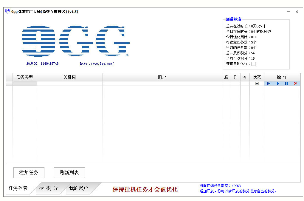
Task: Click the 总共累积积分：54 text
Action: (241, 53)
